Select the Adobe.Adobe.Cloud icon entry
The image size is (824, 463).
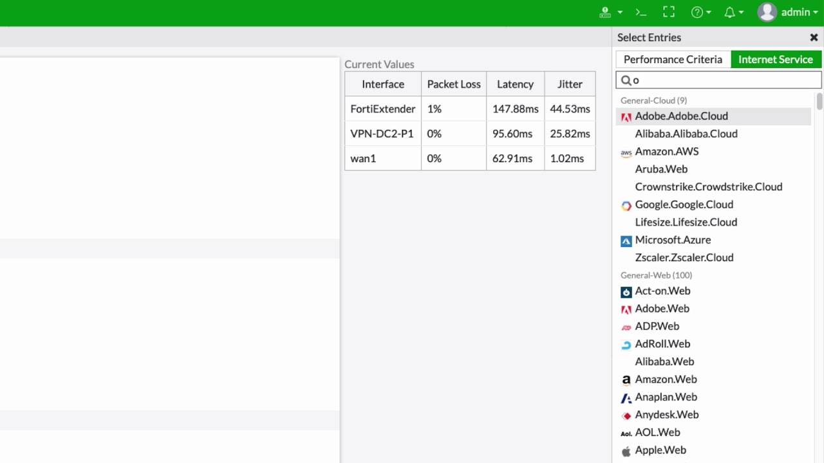pyautogui.click(x=626, y=117)
